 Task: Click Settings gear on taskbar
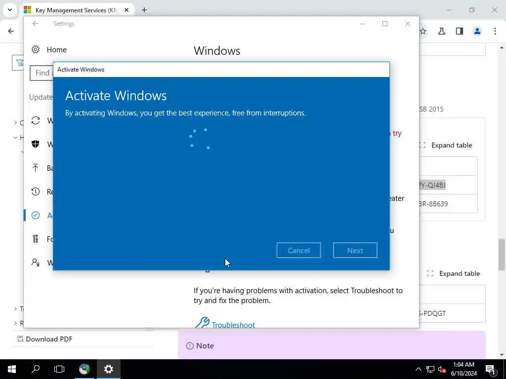click(108, 369)
